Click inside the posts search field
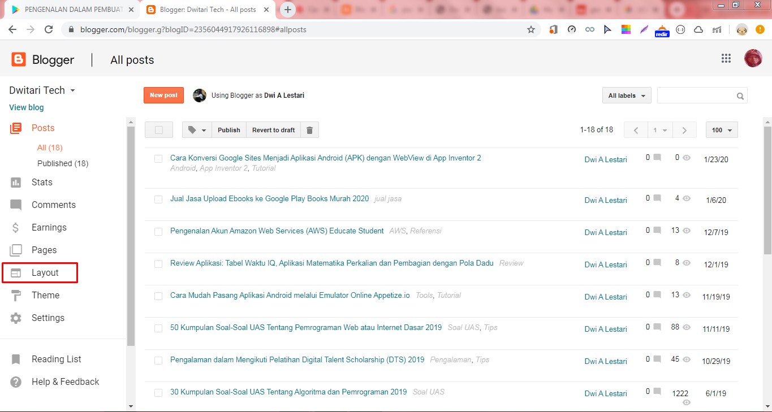Viewport: 772px width, 412px height. (x=696, y=96)
